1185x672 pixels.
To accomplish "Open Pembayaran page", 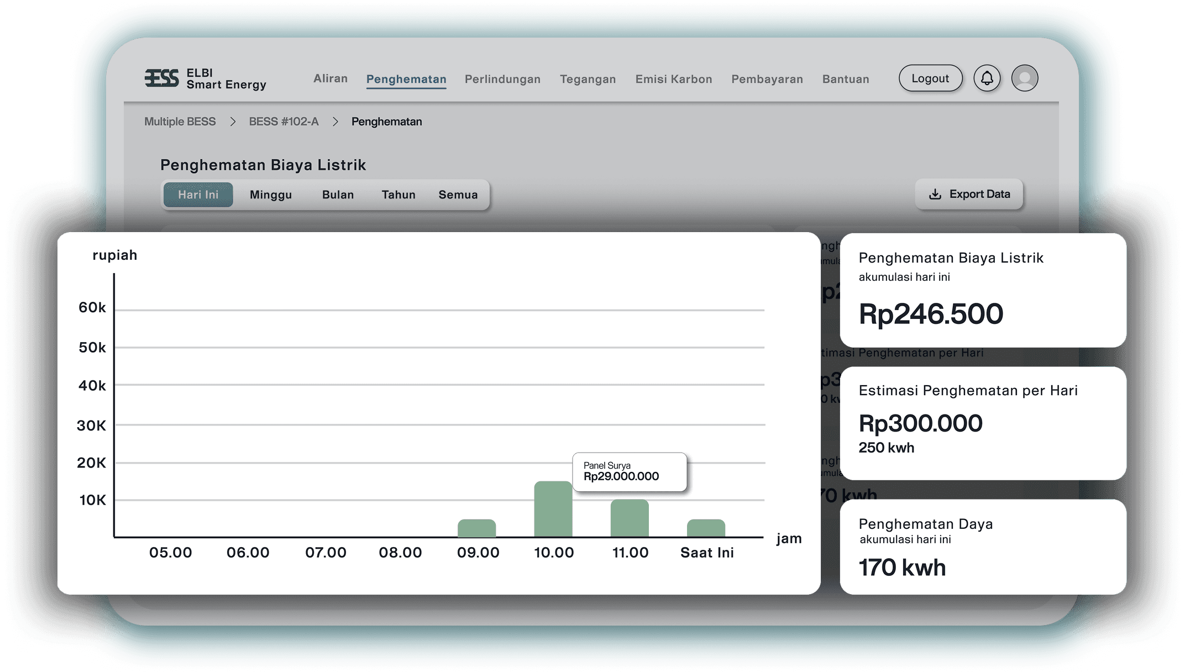I will [767, 79].
